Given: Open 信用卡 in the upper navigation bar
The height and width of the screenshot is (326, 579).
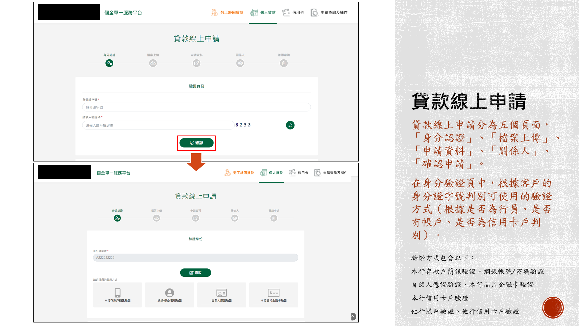Looking at the screenshot, I should (293, 13).
